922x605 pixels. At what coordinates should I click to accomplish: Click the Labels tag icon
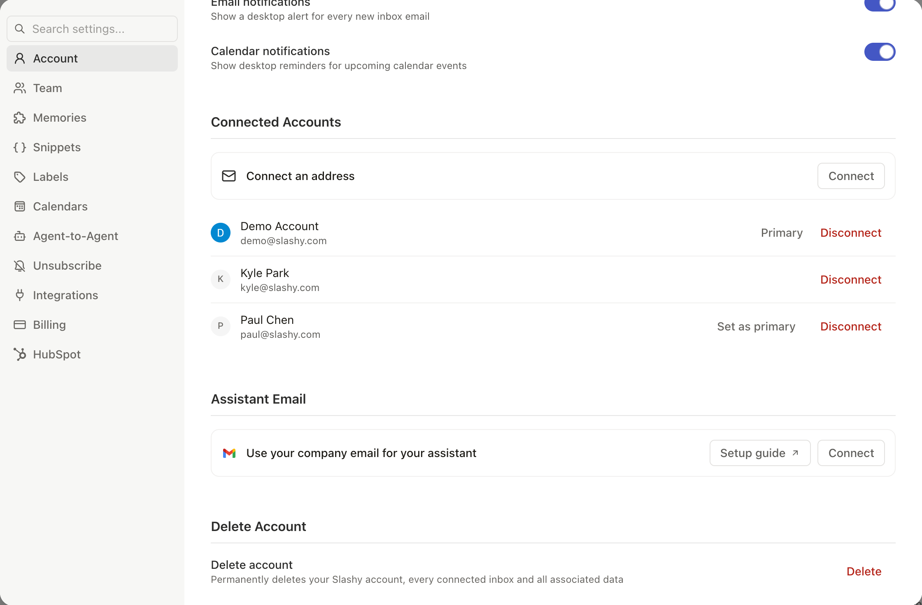click(19, 177)
